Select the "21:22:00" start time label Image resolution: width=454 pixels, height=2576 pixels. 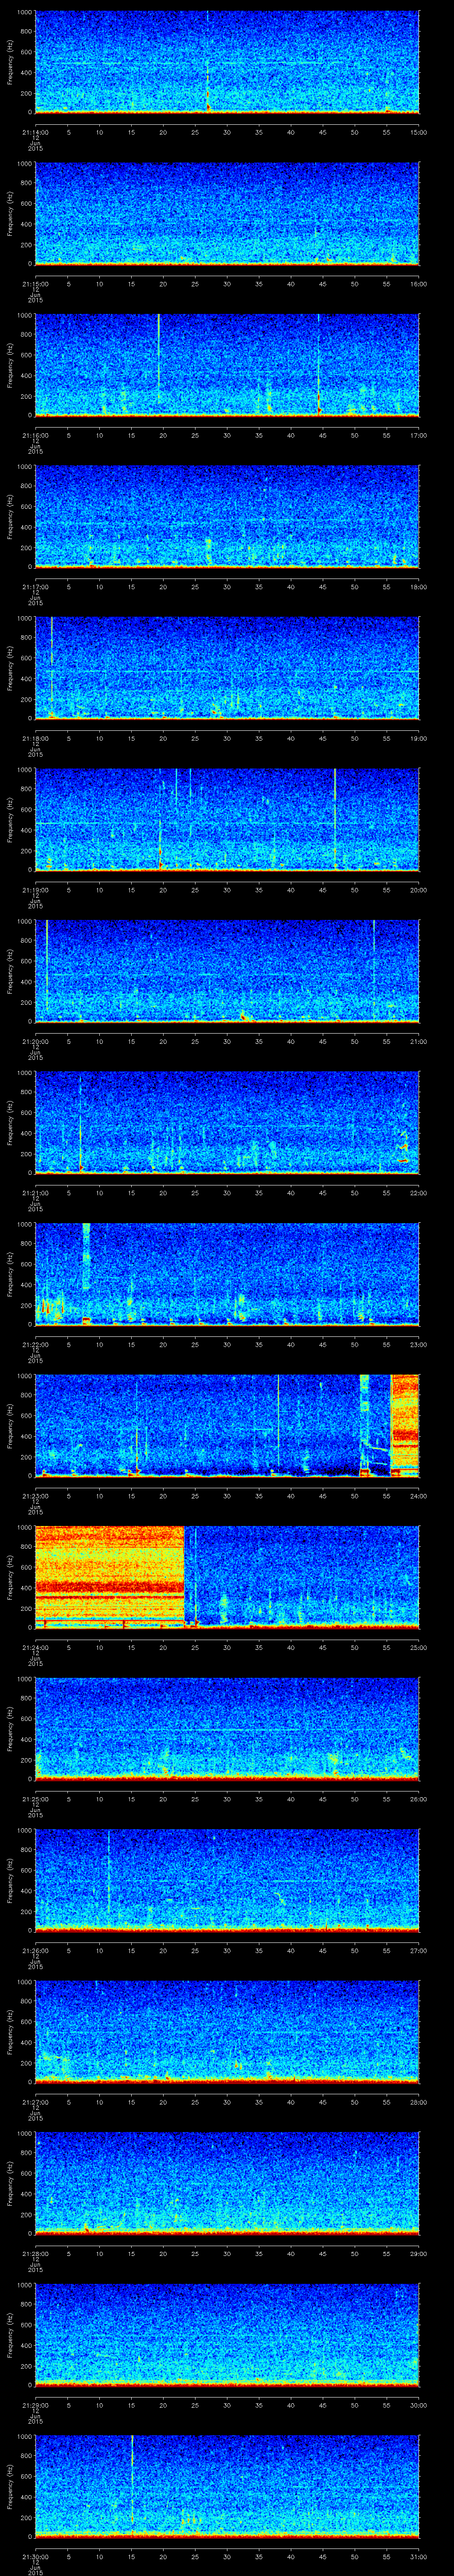(35, 1344)
